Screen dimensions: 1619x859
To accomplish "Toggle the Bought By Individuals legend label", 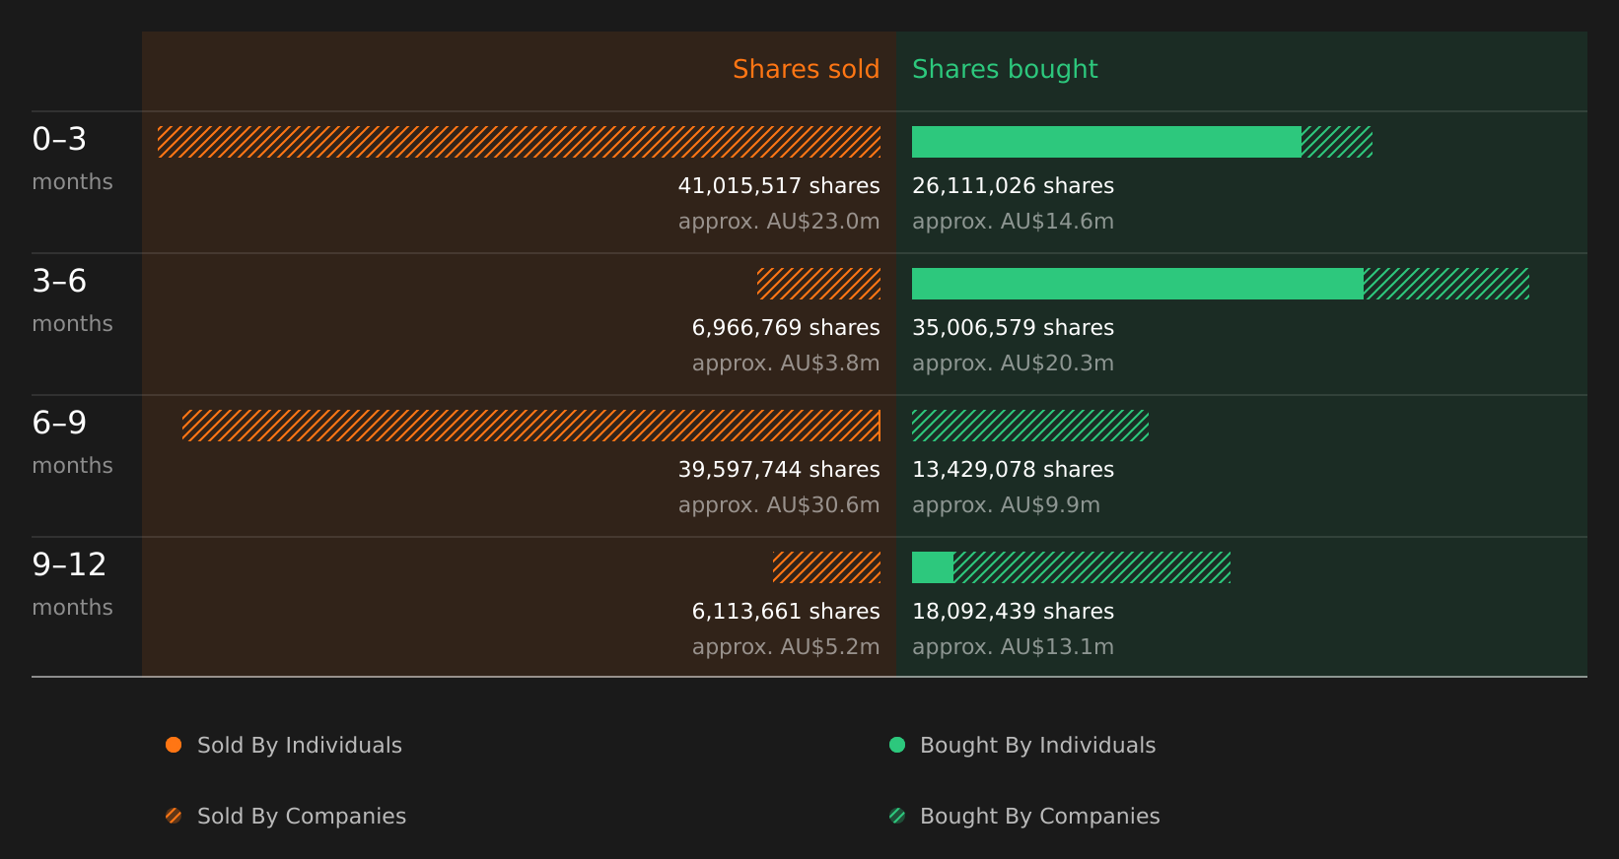I will coord(1037,746).
